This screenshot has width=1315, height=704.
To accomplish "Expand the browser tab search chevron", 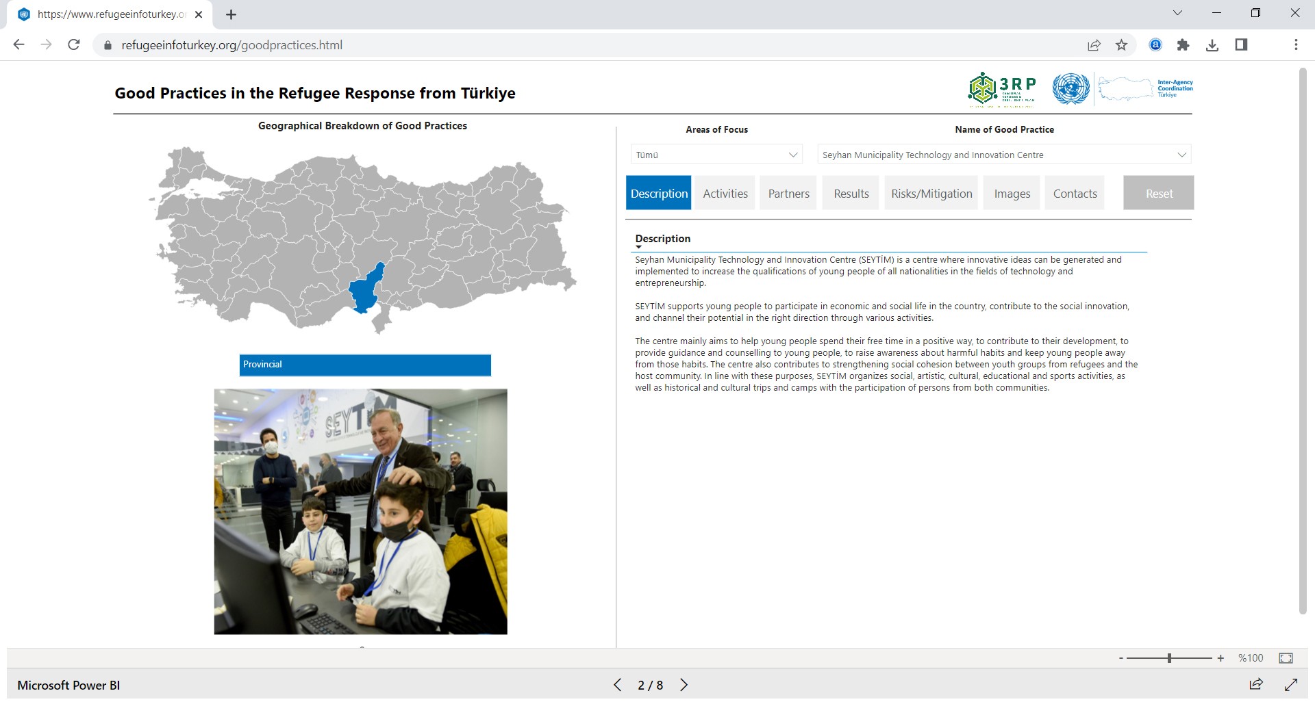I will point(1177,13).
